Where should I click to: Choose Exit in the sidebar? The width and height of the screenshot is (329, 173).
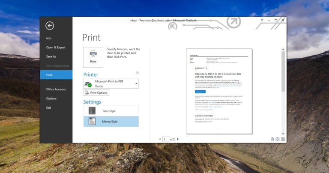coord(48,107)
